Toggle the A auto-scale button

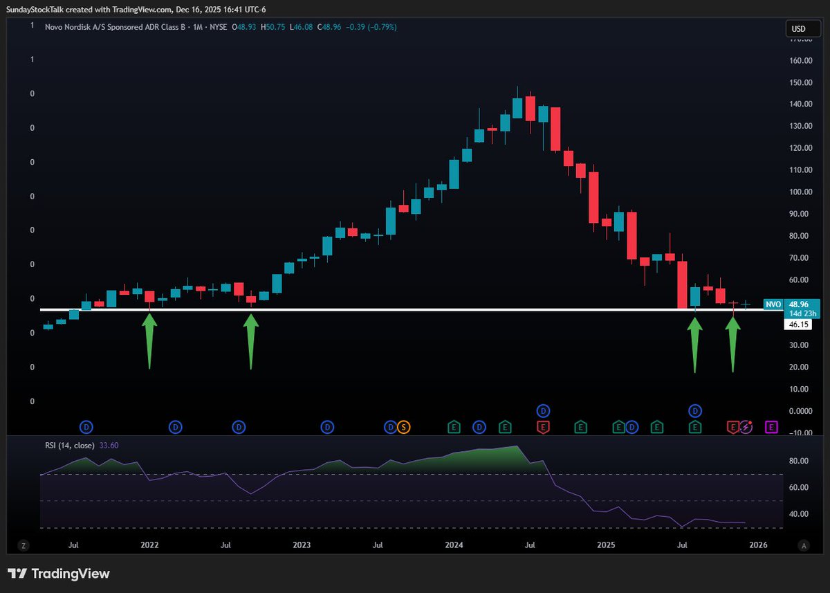pyautogui.click(x=804, y=545)
